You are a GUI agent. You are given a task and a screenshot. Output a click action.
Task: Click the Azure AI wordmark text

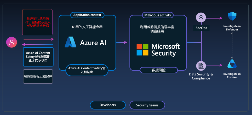[93, 43]
